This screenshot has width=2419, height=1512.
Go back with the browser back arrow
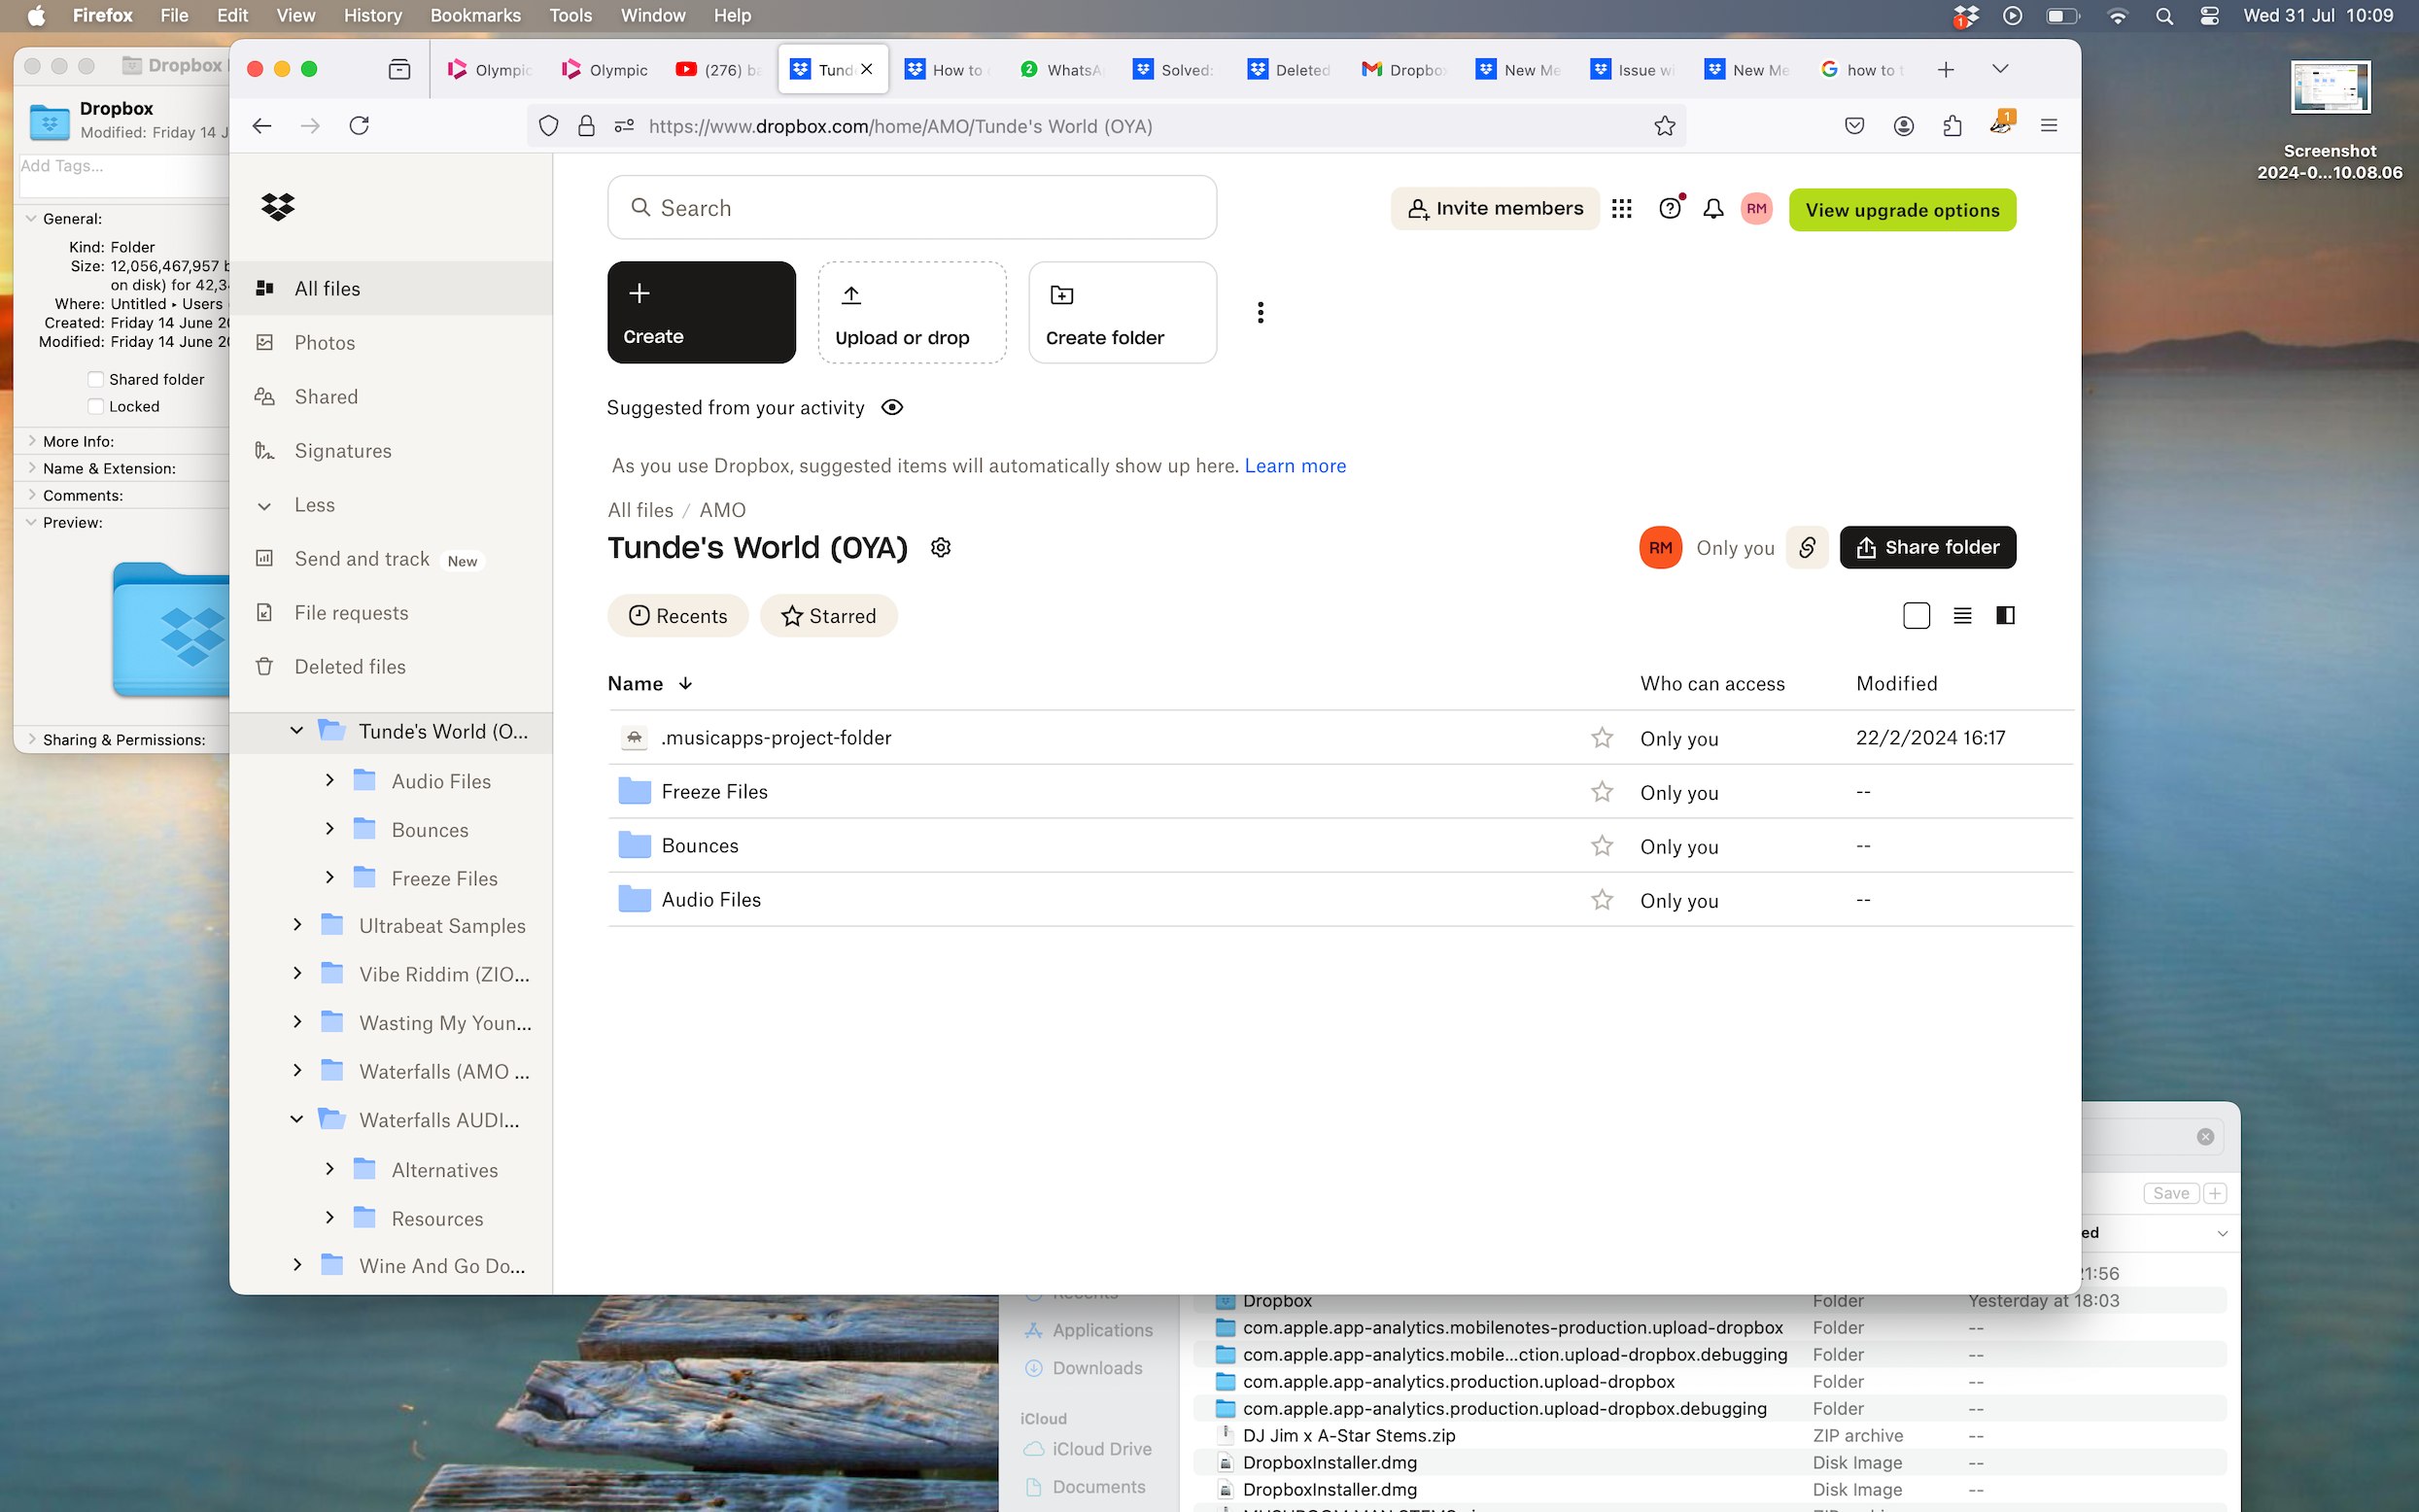[262, 126]
